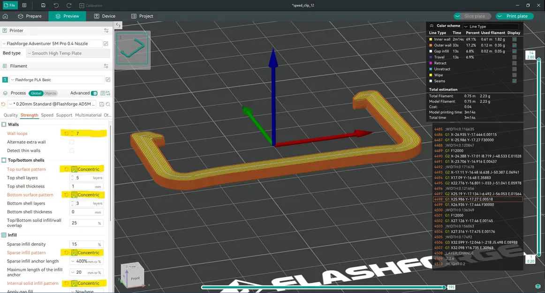Toggle the Advanced mode switch
This screenshot has height=293, width=545.
[x=94, y=93]
